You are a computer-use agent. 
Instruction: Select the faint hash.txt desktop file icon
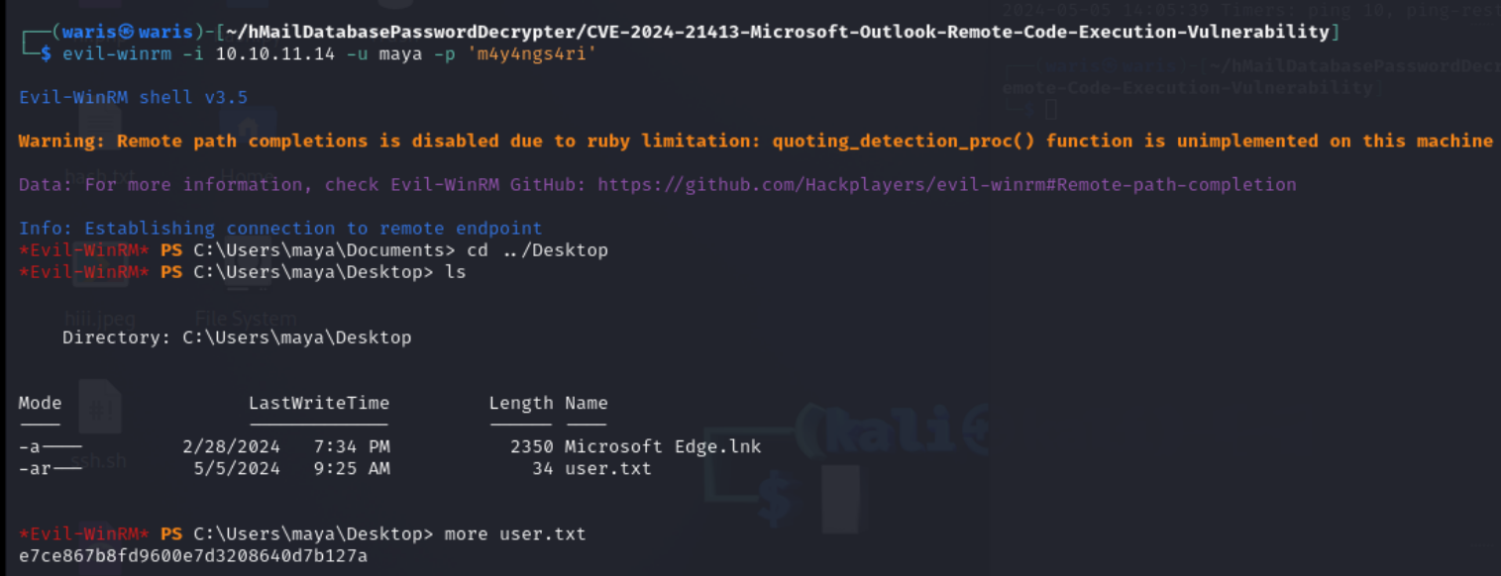[x=99, y=139]
